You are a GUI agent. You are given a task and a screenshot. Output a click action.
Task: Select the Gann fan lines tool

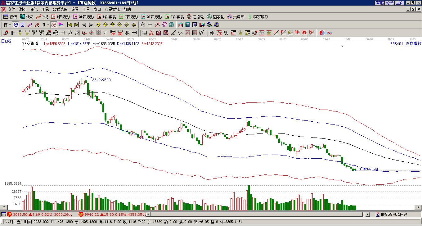click(x=152, y=33)
